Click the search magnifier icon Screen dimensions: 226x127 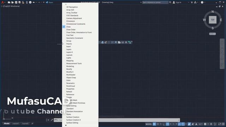tap(170, 2)
